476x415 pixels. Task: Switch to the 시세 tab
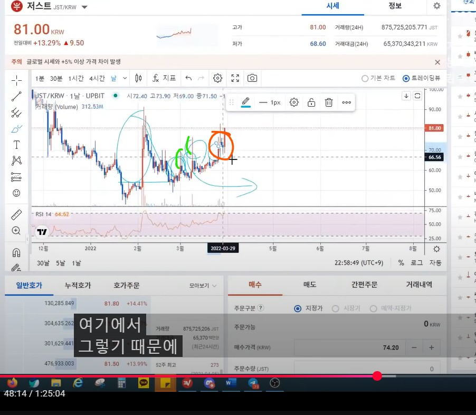tap(332, 6)
